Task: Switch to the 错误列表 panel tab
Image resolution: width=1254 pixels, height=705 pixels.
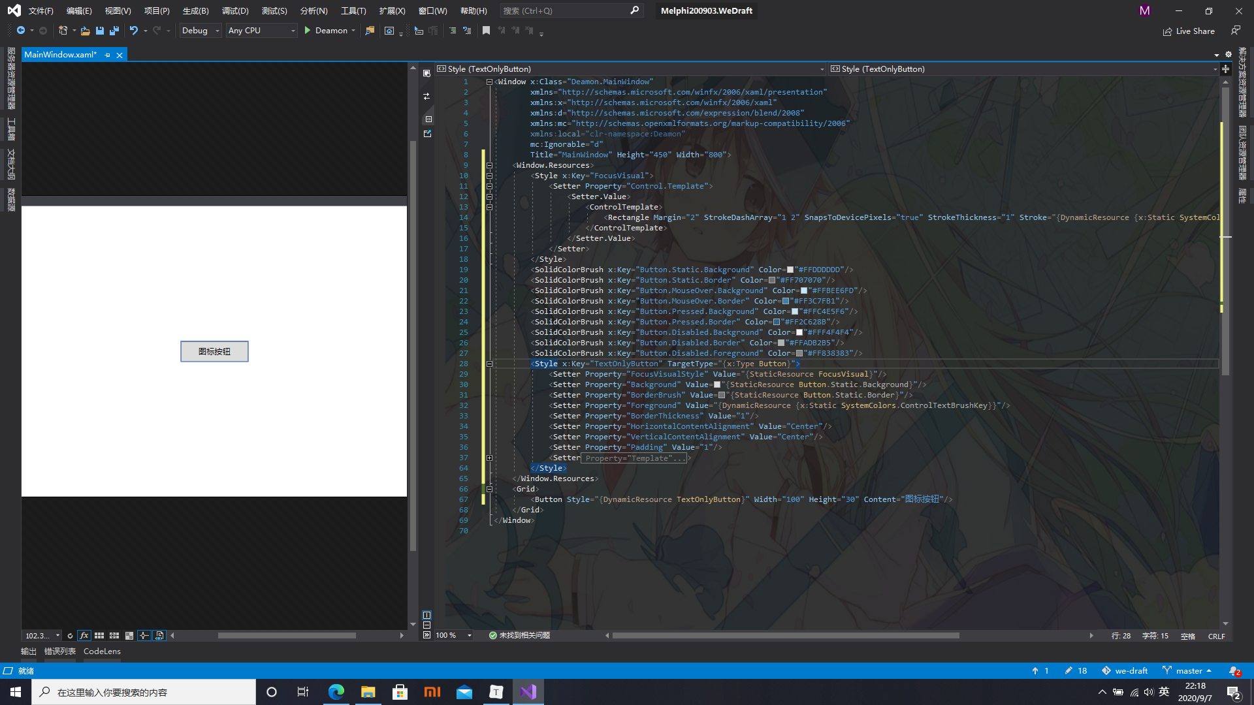Action: [x=60, y=651]
